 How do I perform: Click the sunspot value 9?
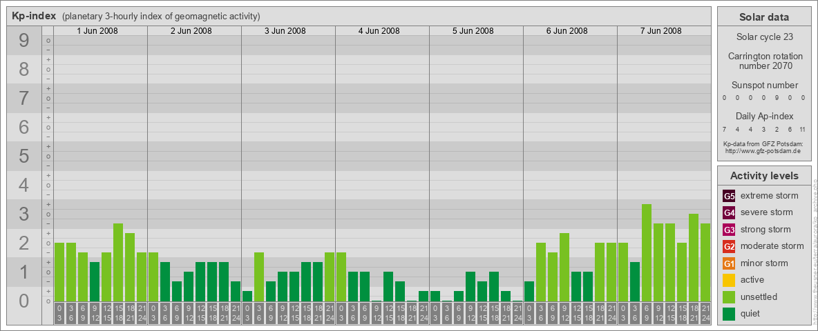point(777,98)
